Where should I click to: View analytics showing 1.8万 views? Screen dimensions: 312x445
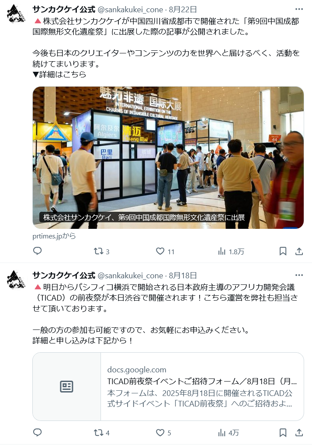click(231, 251)
